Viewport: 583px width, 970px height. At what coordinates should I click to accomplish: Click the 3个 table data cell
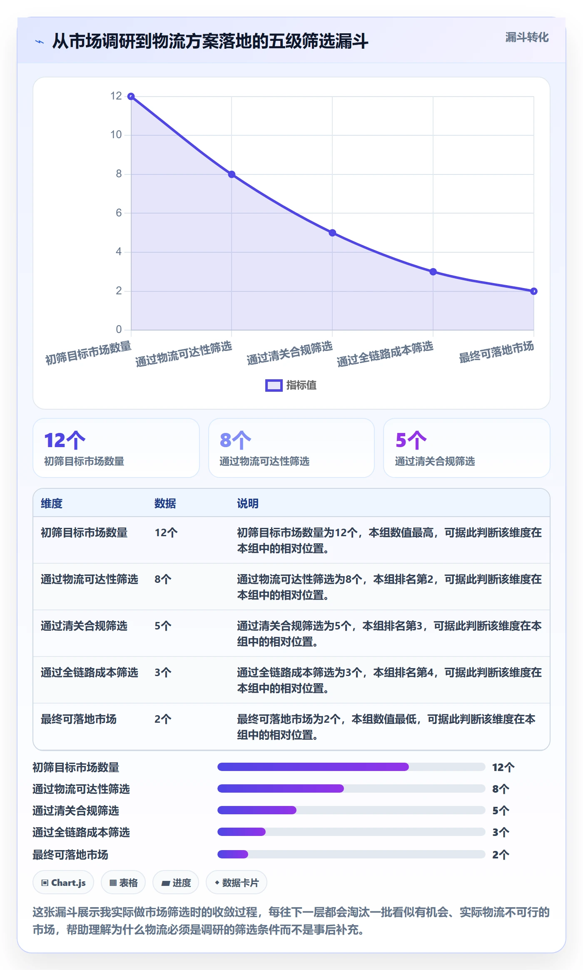coord(163,672)
